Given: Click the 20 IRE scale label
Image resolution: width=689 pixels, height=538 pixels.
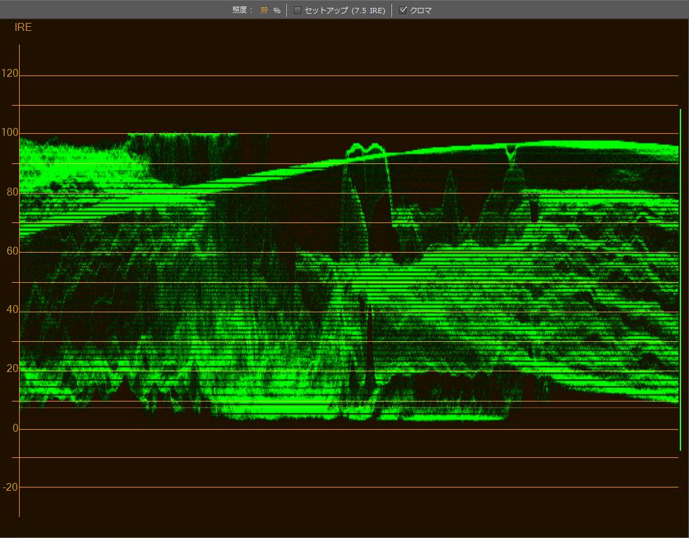Looking at the screenshot, I should click(x=12, y=369).
